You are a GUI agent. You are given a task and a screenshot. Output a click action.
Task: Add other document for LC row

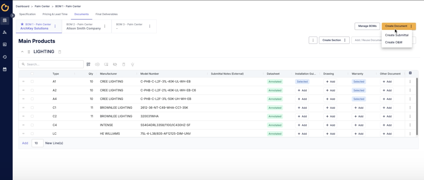coord(387,134)
